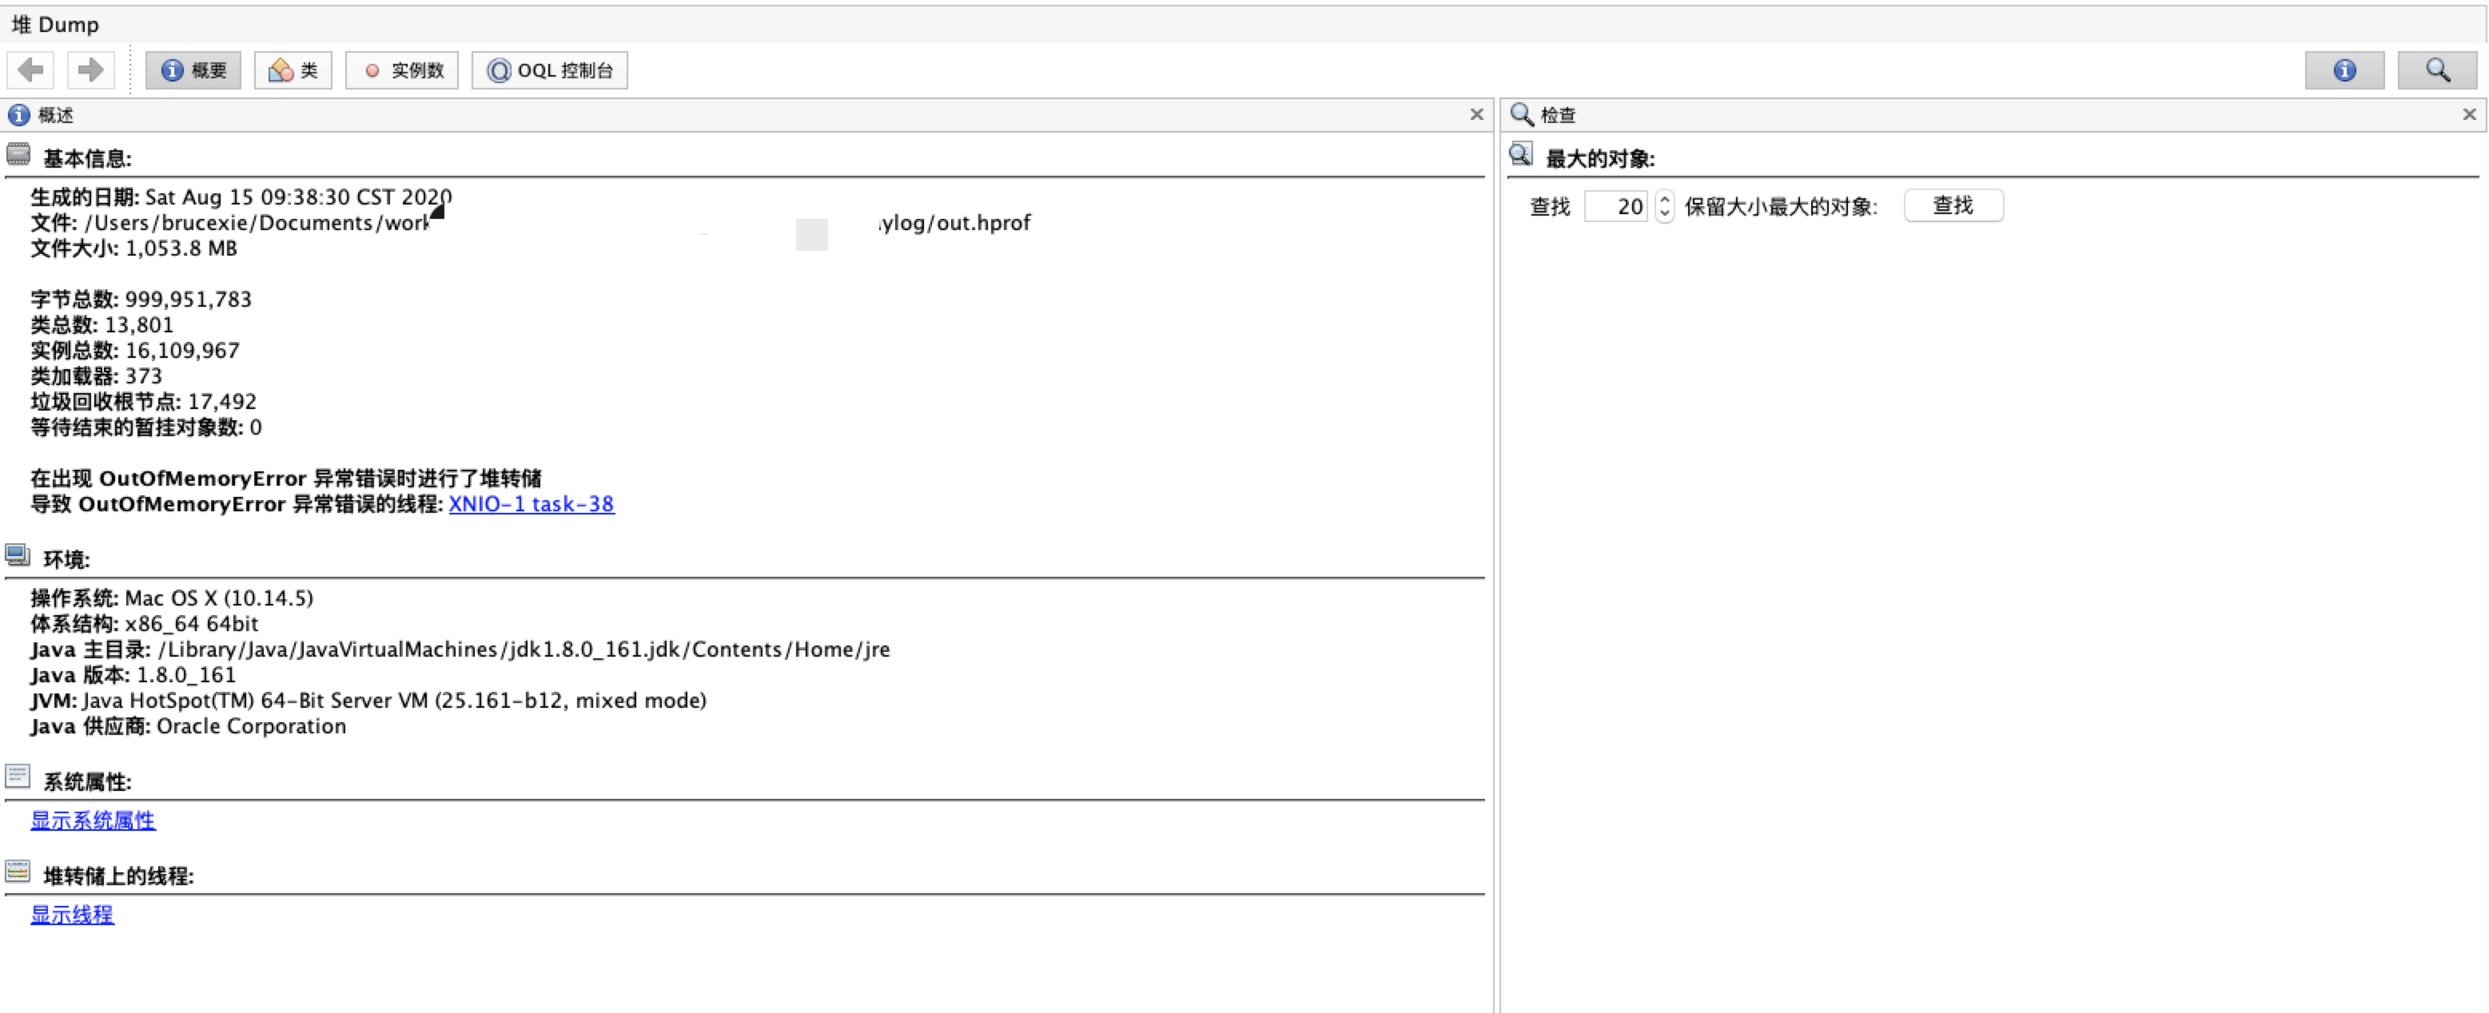2489x1013 pixels.
Task: Toggle the magnifier inspect button at top right
Action: coord(2437,70)
